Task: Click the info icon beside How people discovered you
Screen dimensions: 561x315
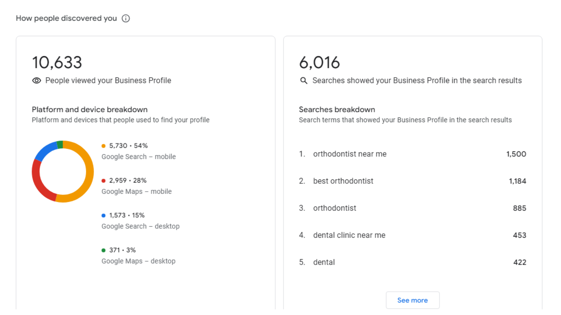Action: click(x=126, y=18)
